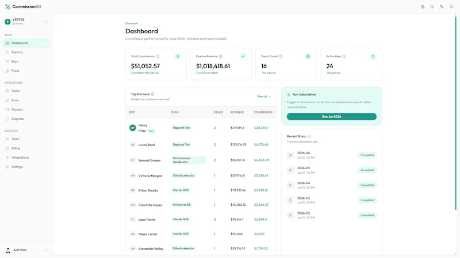460x258 pixels.
Task: Show info for Total Commissions
Action: tap(158, 56)
